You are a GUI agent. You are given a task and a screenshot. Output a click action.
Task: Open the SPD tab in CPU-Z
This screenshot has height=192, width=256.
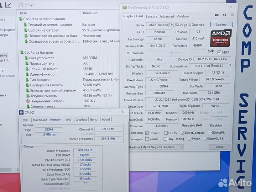point(68,120)
